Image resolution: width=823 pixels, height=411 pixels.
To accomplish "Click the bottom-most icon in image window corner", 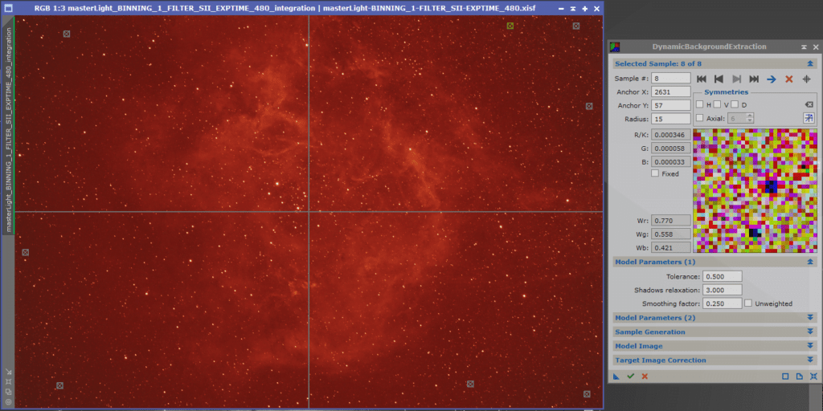I will click(x=8, y=402).
